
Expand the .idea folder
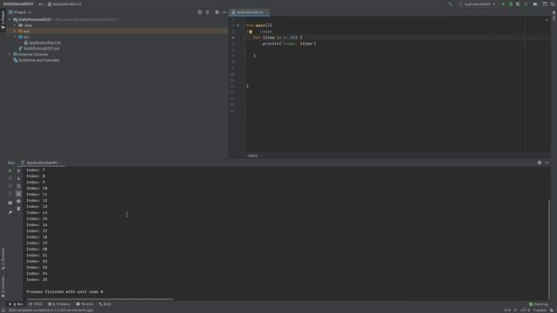pyautogui.click(x=15, y=25)
